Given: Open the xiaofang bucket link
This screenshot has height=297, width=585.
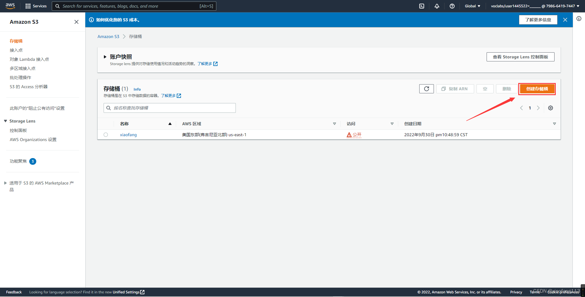Looking at the screenshot, I should (128, 135).
